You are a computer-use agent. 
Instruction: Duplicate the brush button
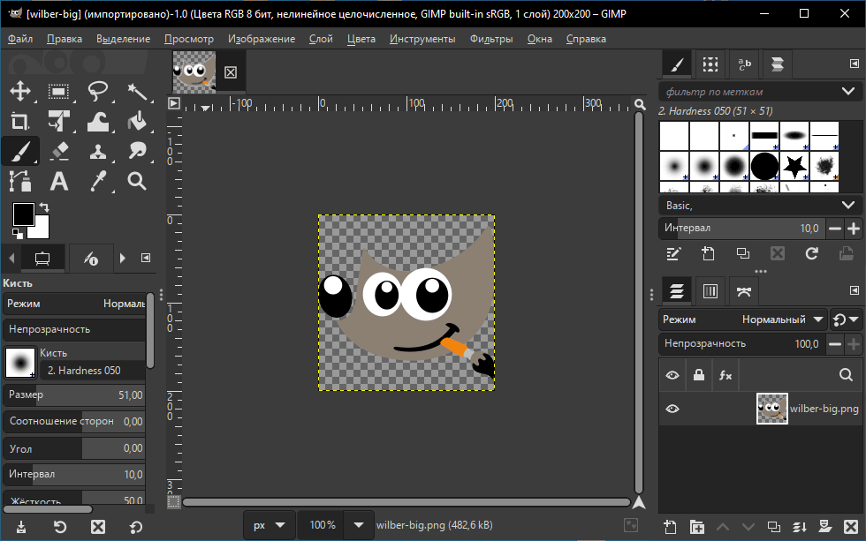click(x=743, y=253)
